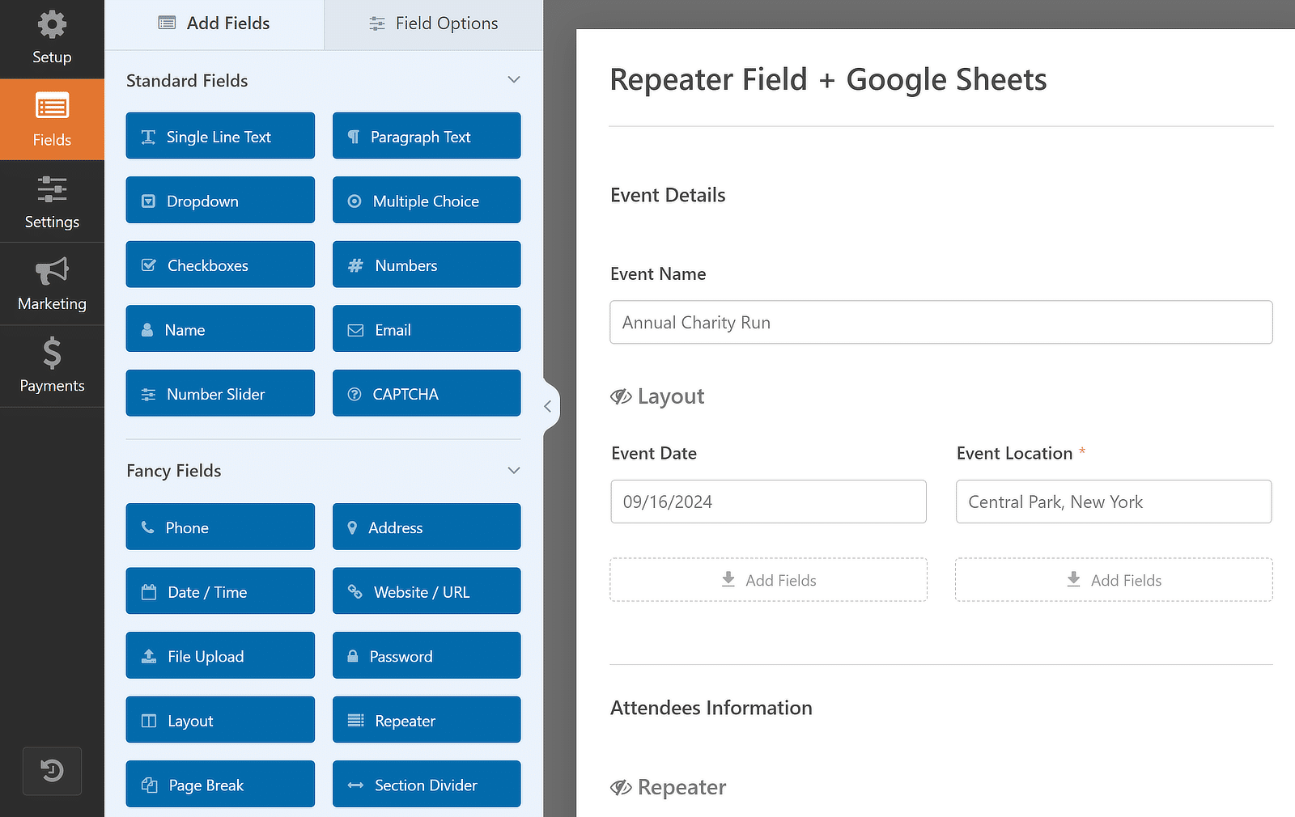
Task: Toggle visibility of the Repeater section
Action: 621,787
